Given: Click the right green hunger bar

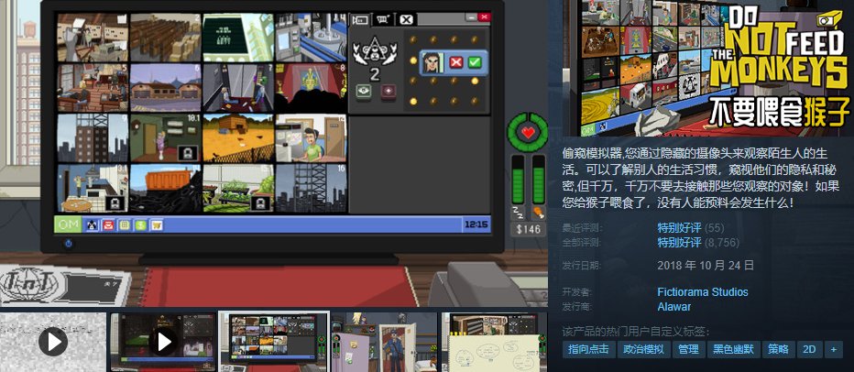Looking at the screenshot, I should [539, 180].
